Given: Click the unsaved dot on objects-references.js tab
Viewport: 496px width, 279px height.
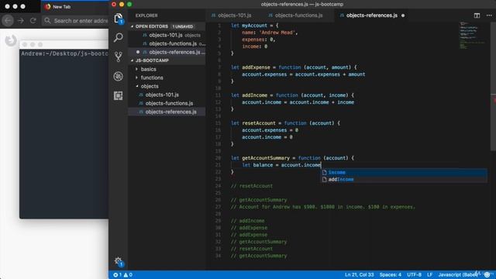Looking at the screenshot, I should coord(403,15).
